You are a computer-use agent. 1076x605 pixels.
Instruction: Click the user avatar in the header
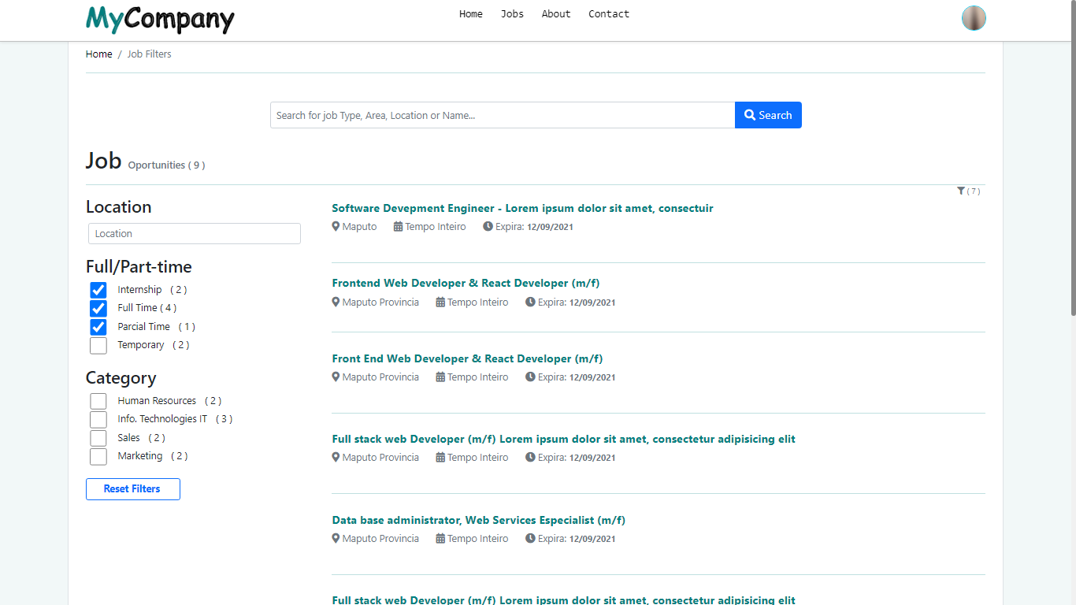[974, 18]
